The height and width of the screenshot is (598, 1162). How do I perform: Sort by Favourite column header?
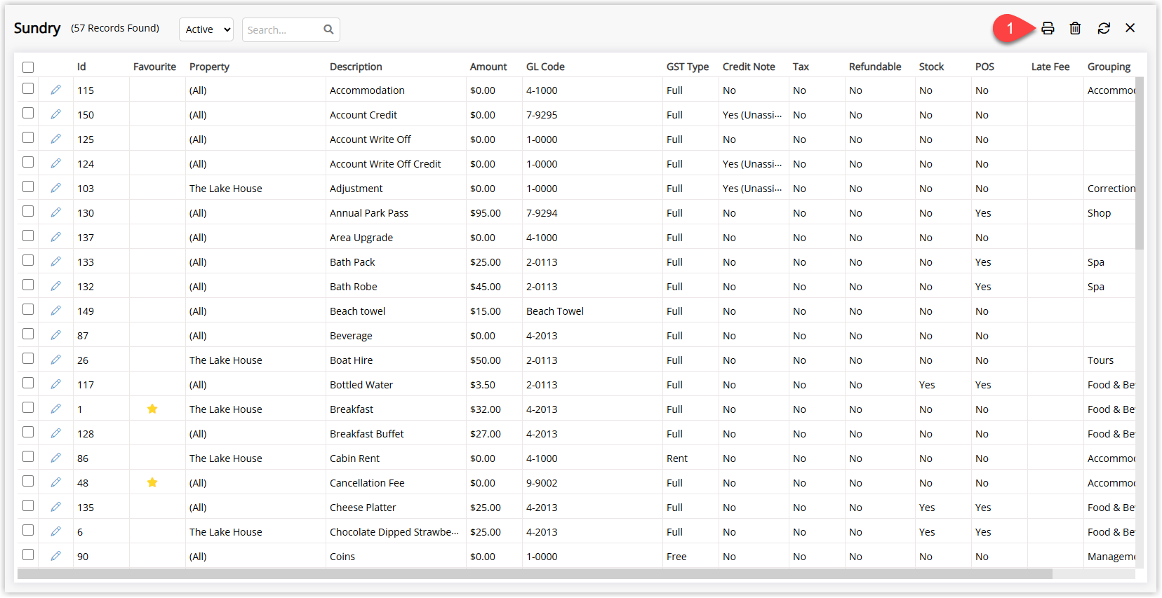click(154, 67)
